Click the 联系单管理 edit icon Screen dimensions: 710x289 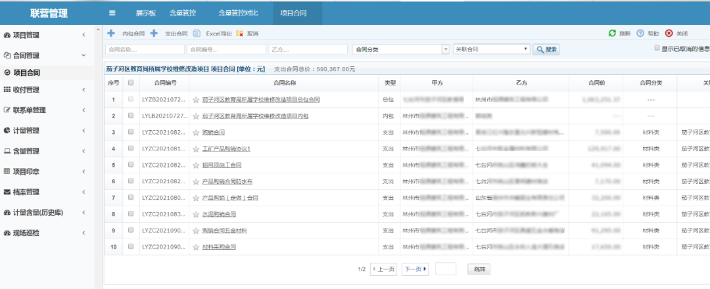[x=7, y=110]
